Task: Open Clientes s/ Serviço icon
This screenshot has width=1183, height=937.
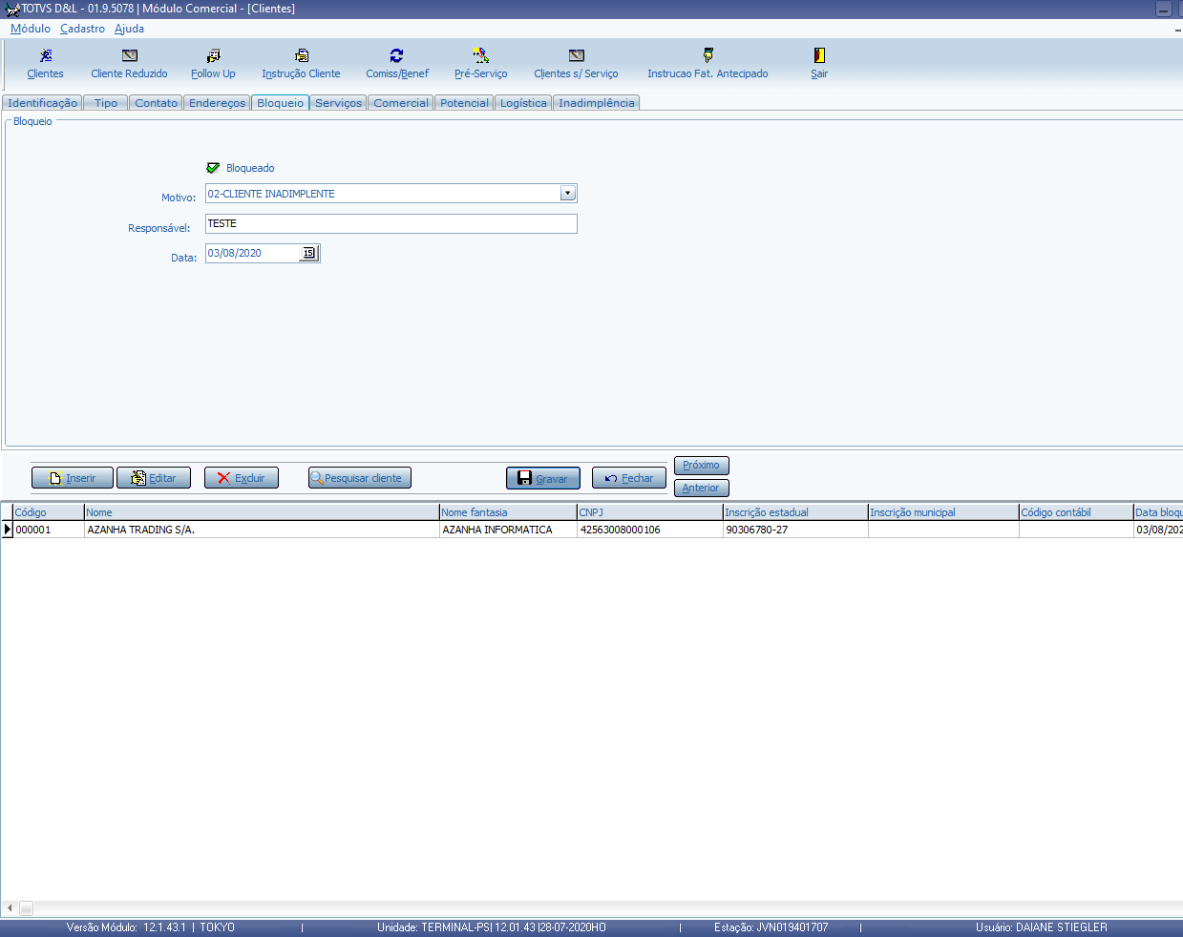Action: [576, 56]
